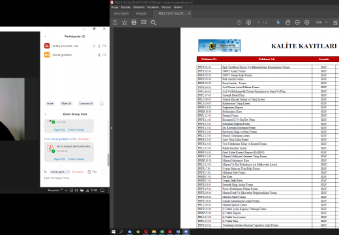Switch to the Araçlar tab
Image resolution: width=339 pixels, height=235 pixels.
pyautogui.click(x=141, y=14)
